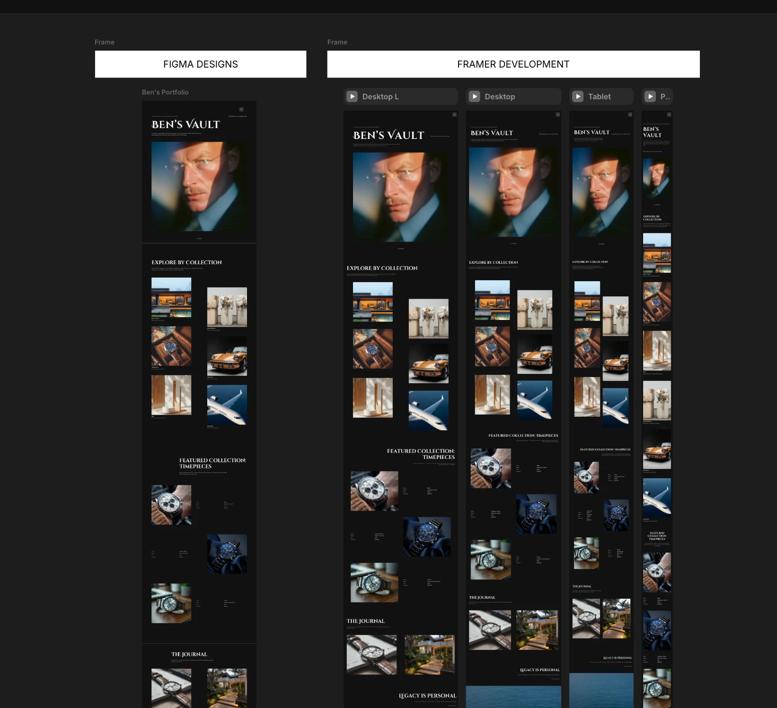This screenshot has height=708, width=777.
Task: Select the blue dial watch image in Desktop L
Action: tap(427, 537)
